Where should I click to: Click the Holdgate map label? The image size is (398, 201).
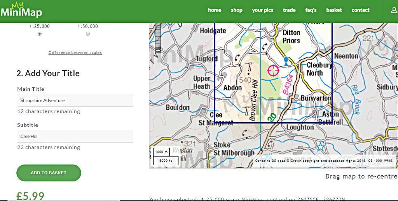point(213,31)
